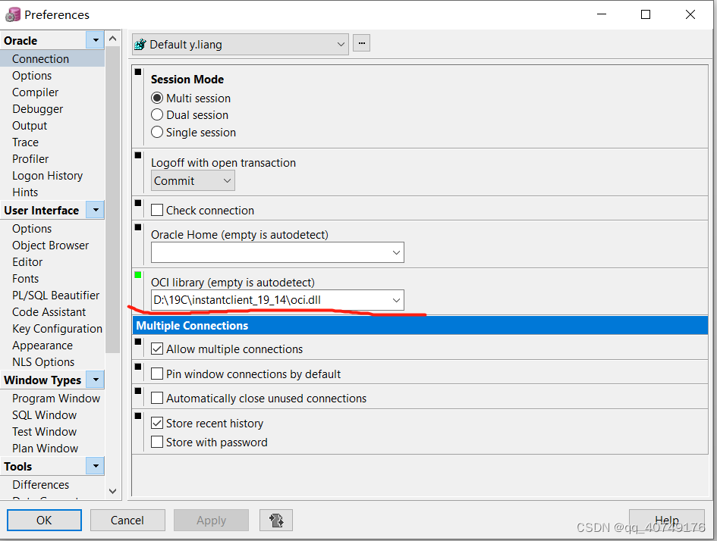Open Debugger preferences

[37, 108]
